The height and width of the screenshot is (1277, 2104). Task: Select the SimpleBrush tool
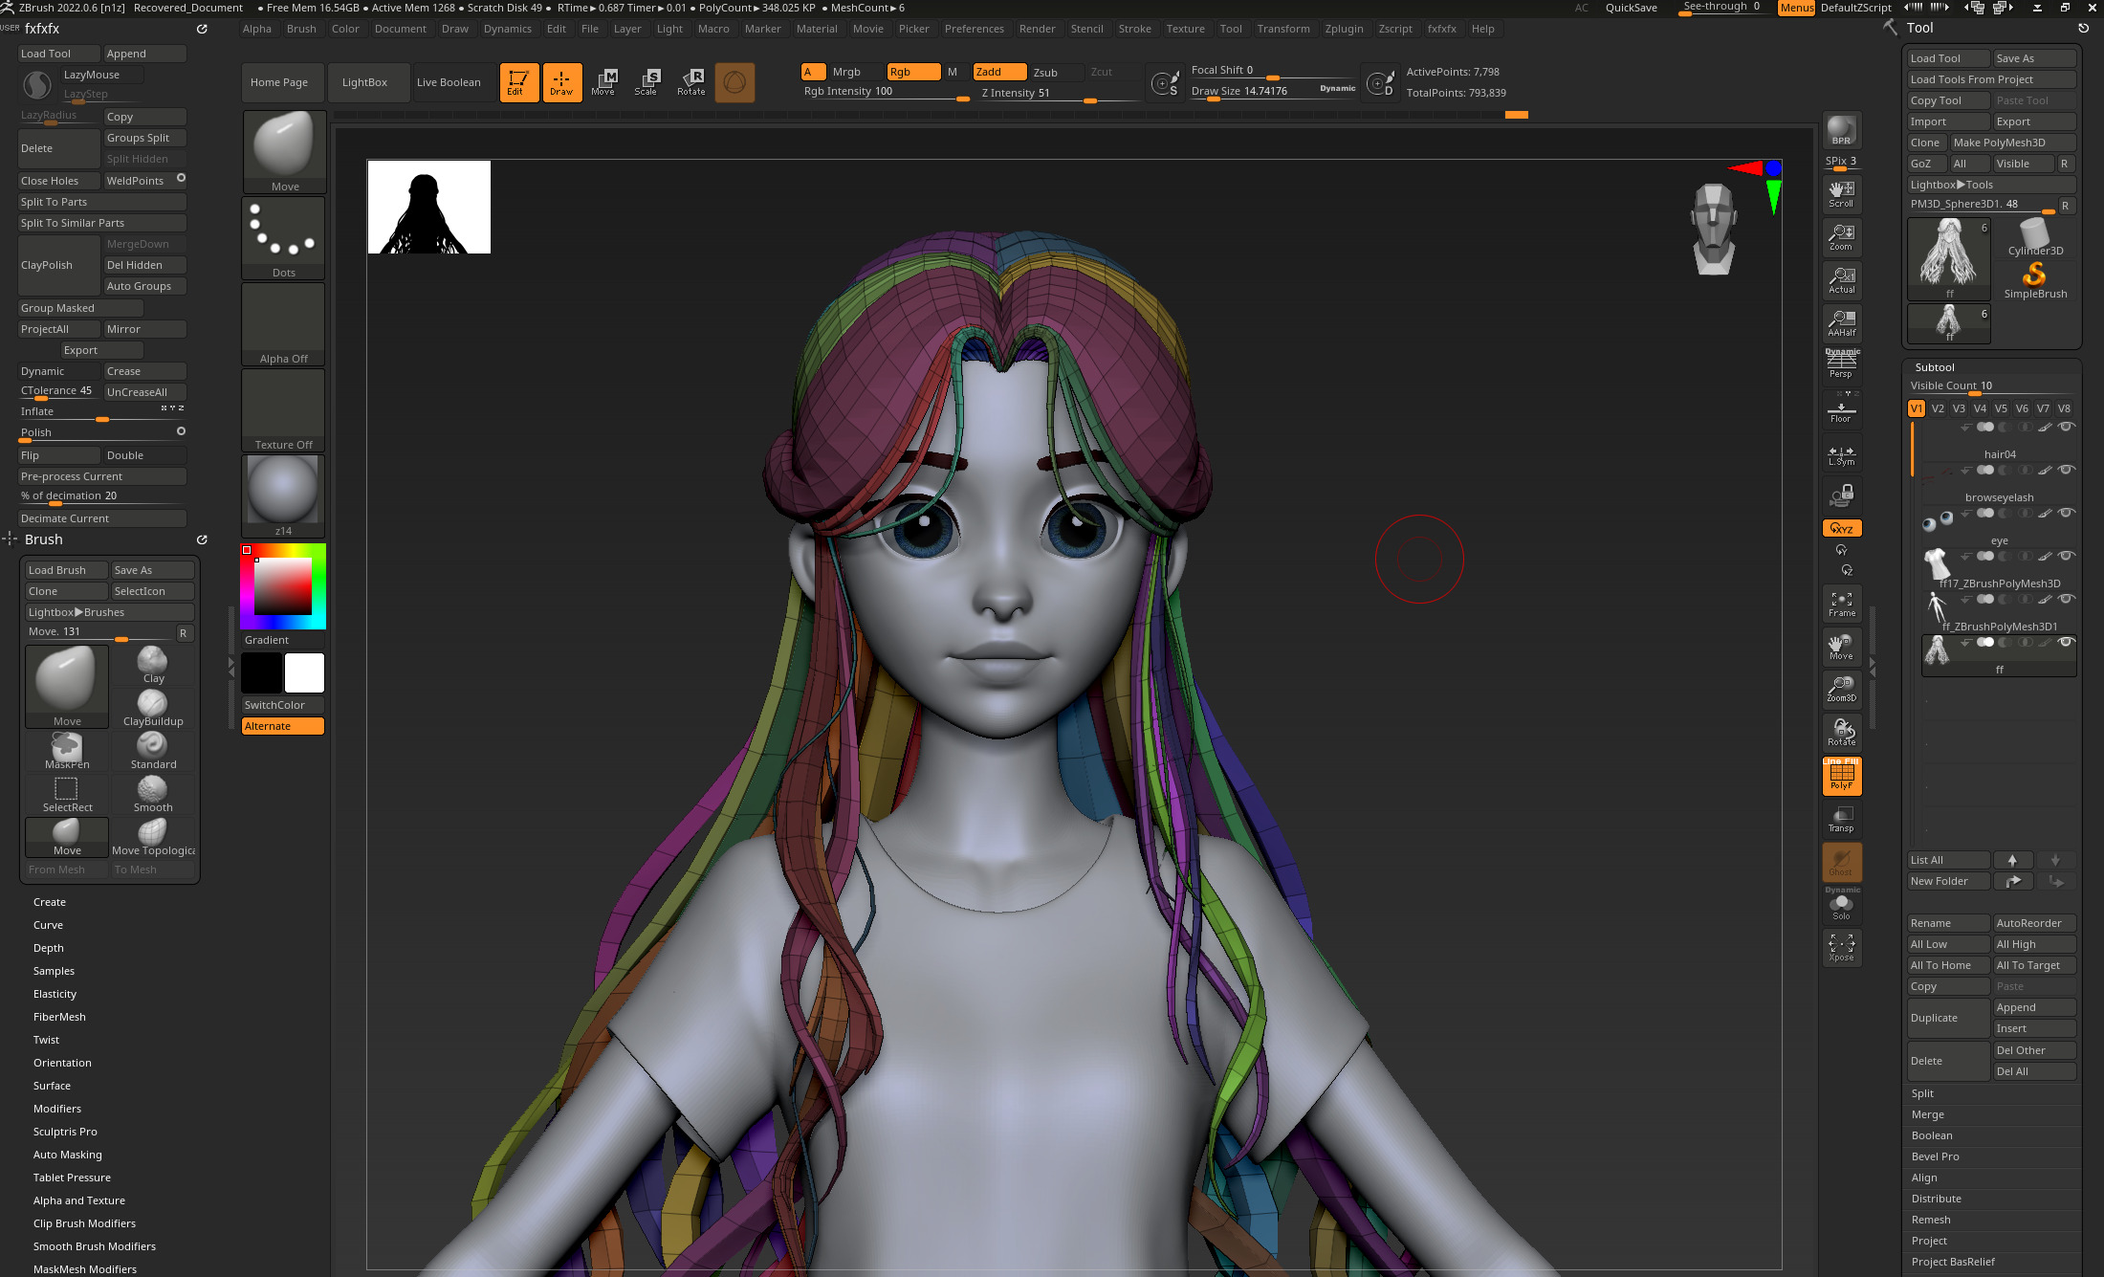tap(2035, 281)
